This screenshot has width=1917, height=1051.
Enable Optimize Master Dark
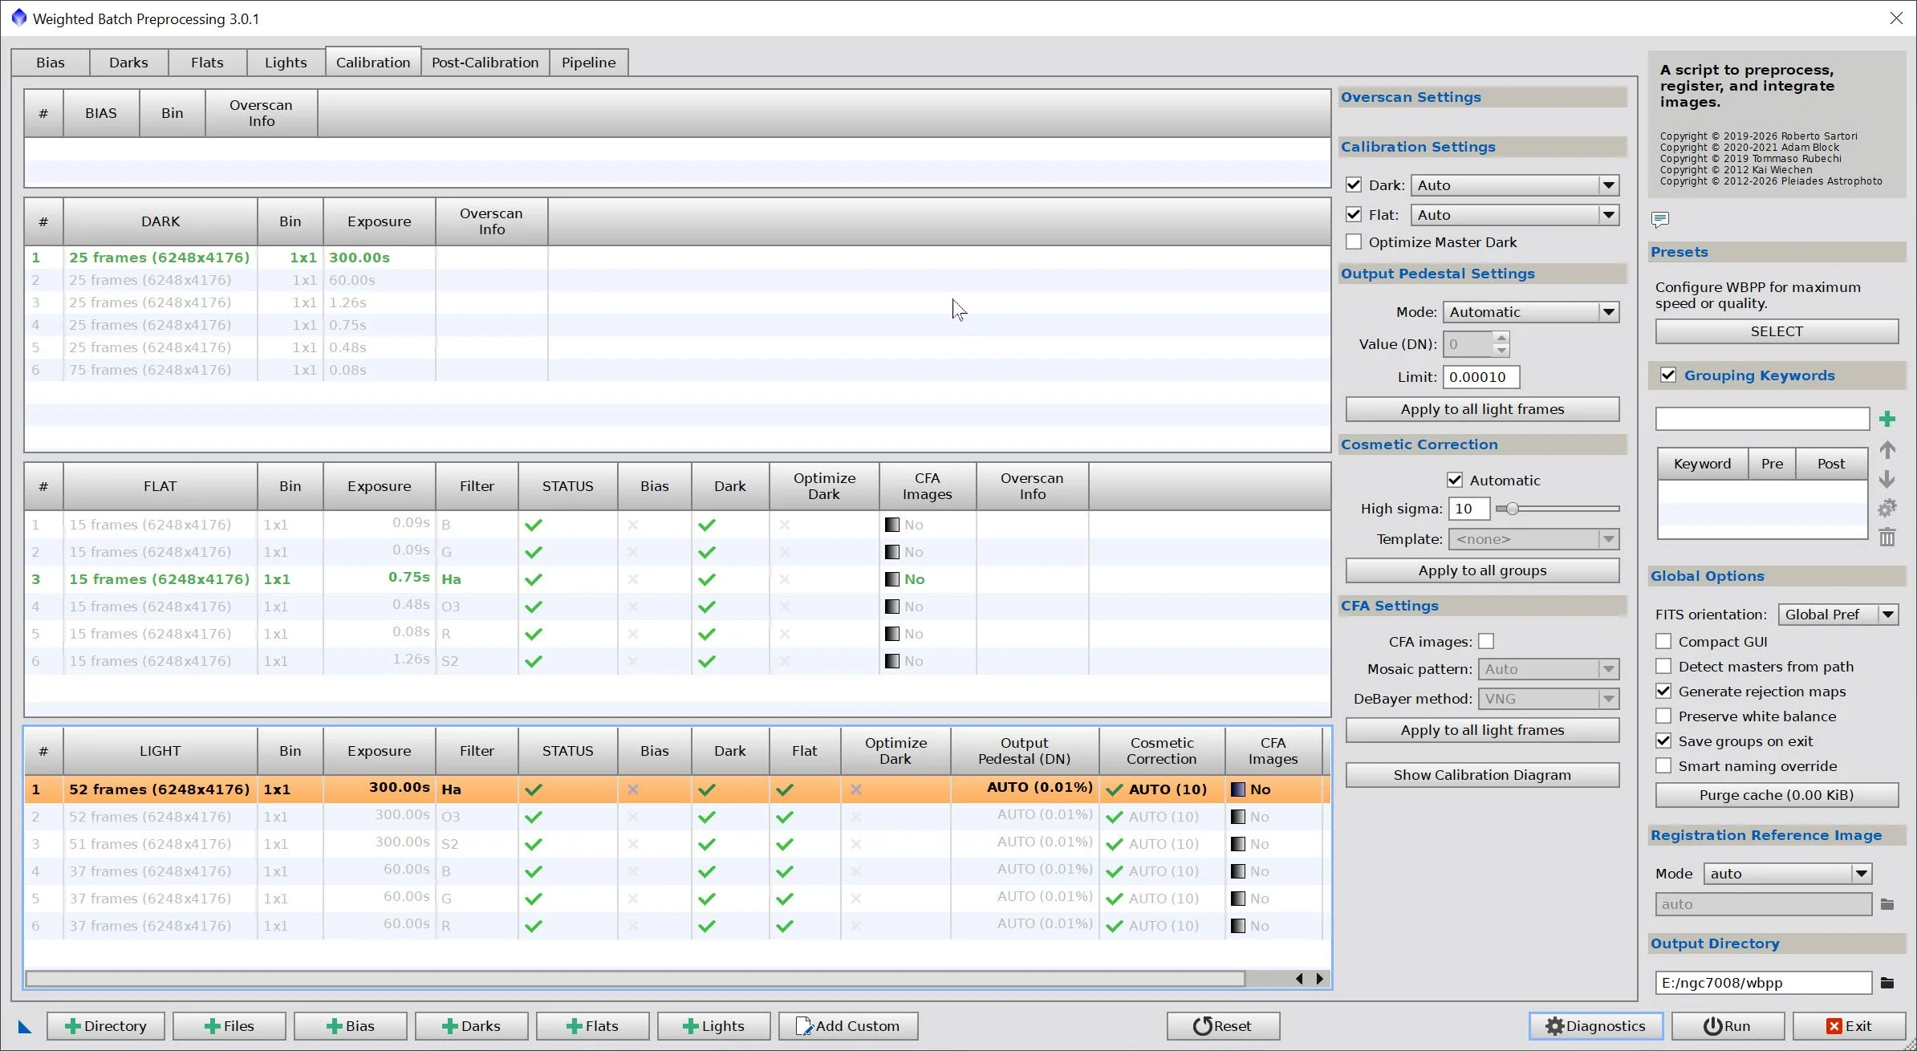point(1354,241)
